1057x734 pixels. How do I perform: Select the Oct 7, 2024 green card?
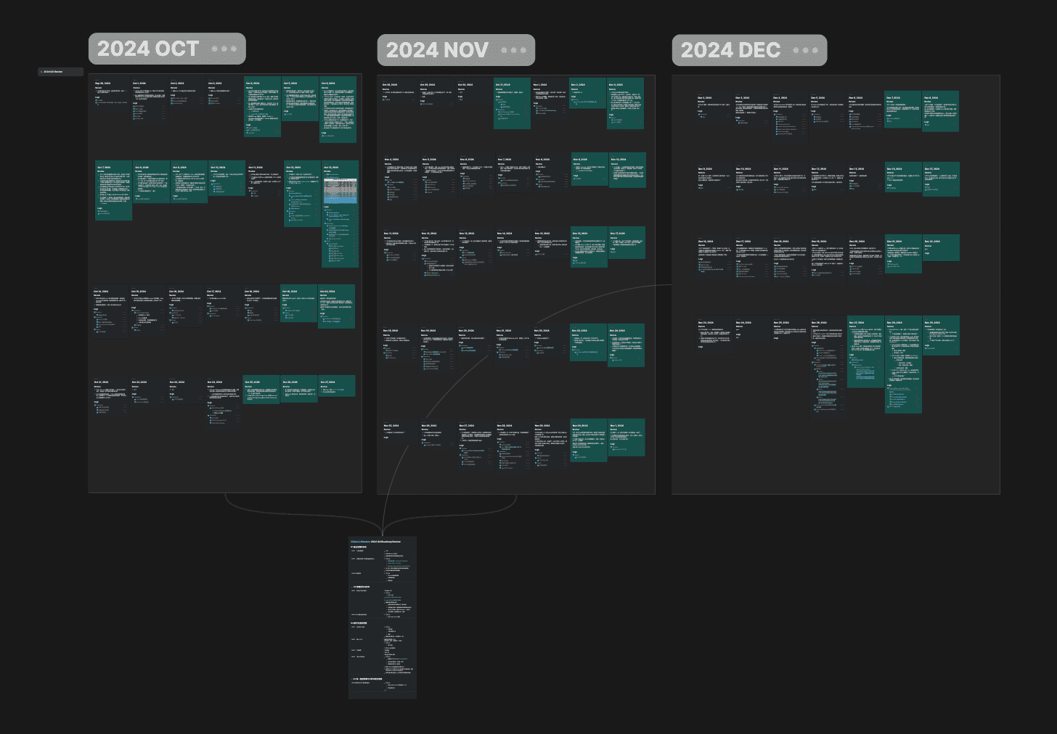coord(114,191)
